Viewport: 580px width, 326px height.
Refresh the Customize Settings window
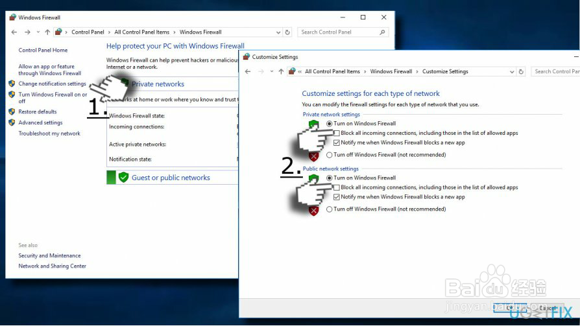pos(521,72)
